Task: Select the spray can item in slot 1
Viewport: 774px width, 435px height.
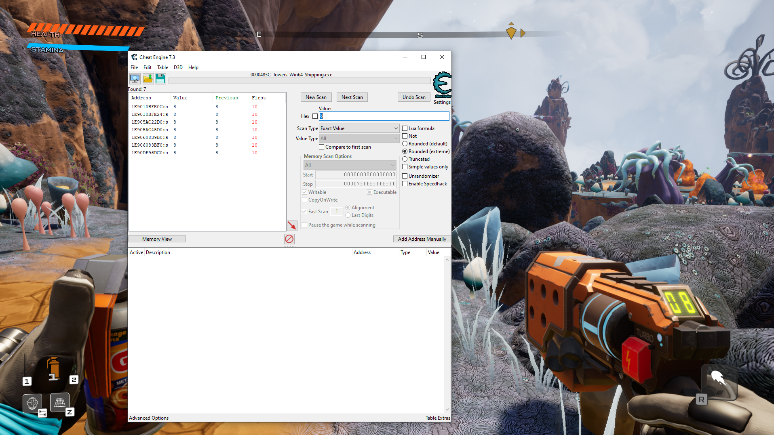Action: [x=53, y=368]
